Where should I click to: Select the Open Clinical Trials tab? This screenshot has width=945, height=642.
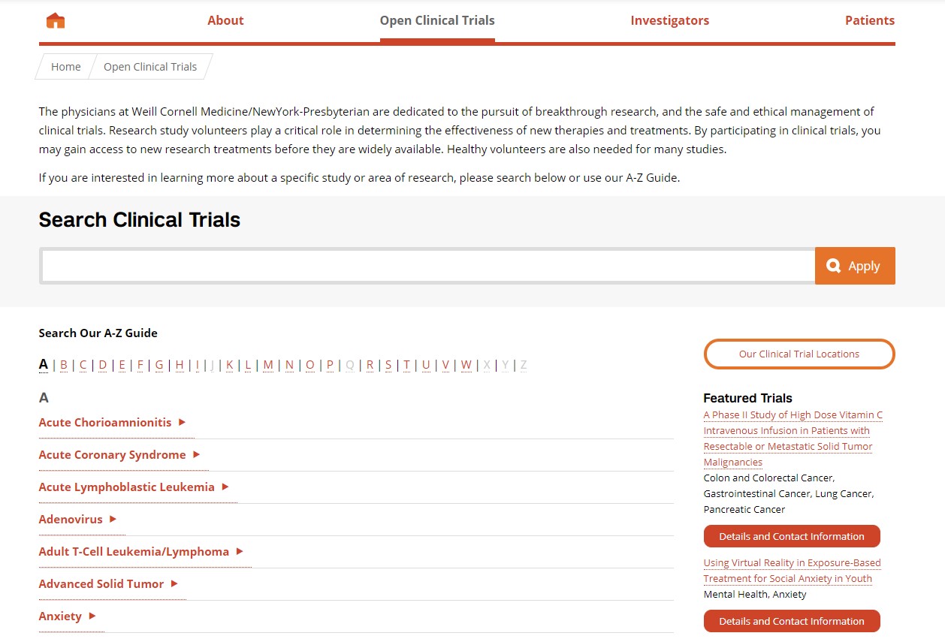[x=437, y=20]
